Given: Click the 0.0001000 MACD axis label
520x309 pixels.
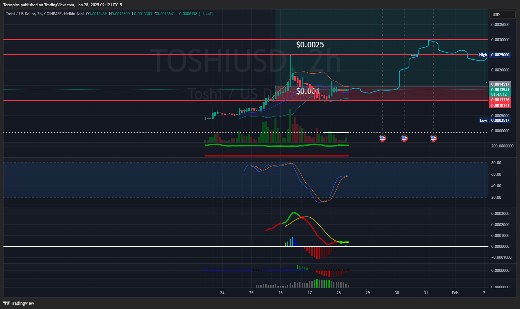Looking at the screenshot, I should coord(500,236).
